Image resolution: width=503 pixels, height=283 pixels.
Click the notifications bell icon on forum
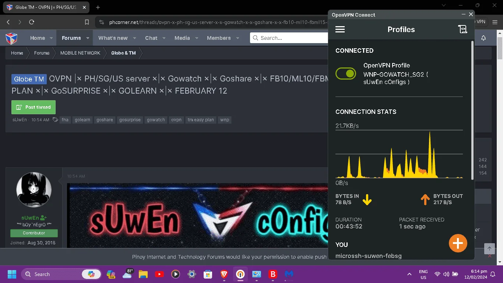[483, 38]
